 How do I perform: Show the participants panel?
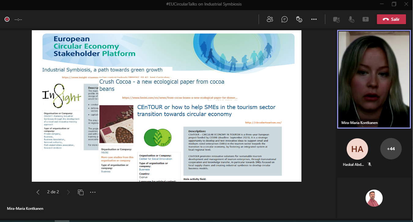[270, 19]
